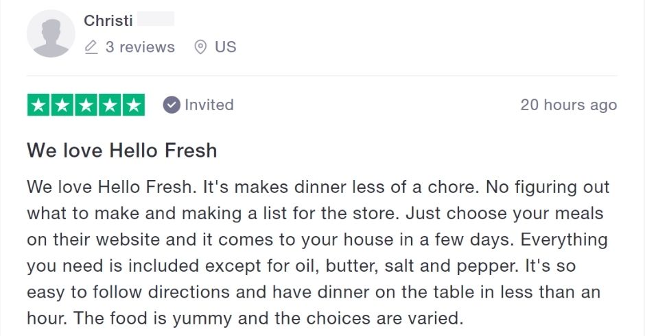Click the fifth green rating star
The width and height of the screenshot is (645, 336).
(134, 105)
